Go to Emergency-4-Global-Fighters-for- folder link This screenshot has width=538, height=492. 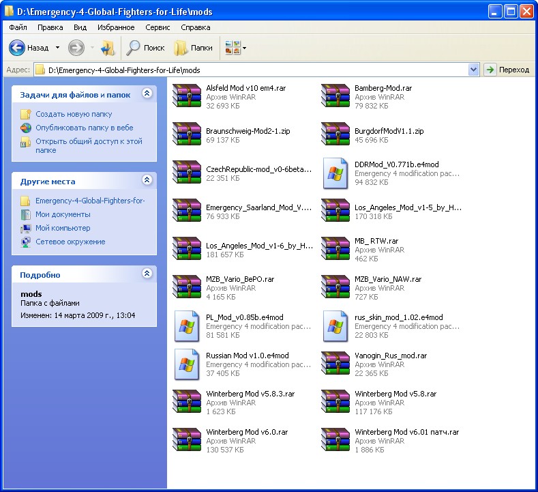pos(90,201)
